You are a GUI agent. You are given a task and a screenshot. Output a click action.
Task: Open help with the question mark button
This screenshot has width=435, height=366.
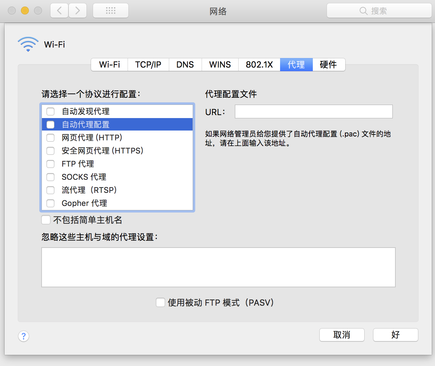click(x=24, y=336)
